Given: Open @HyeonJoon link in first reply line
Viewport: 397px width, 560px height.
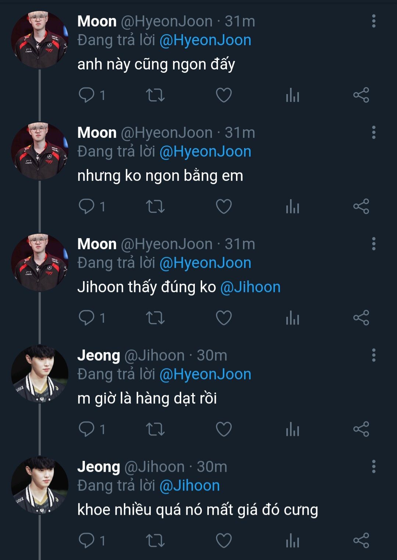Looking at the screenshot, I should [205, 40].
